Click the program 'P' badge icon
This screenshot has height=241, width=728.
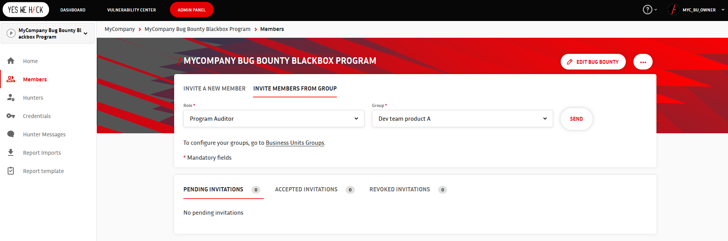point(11,33)
